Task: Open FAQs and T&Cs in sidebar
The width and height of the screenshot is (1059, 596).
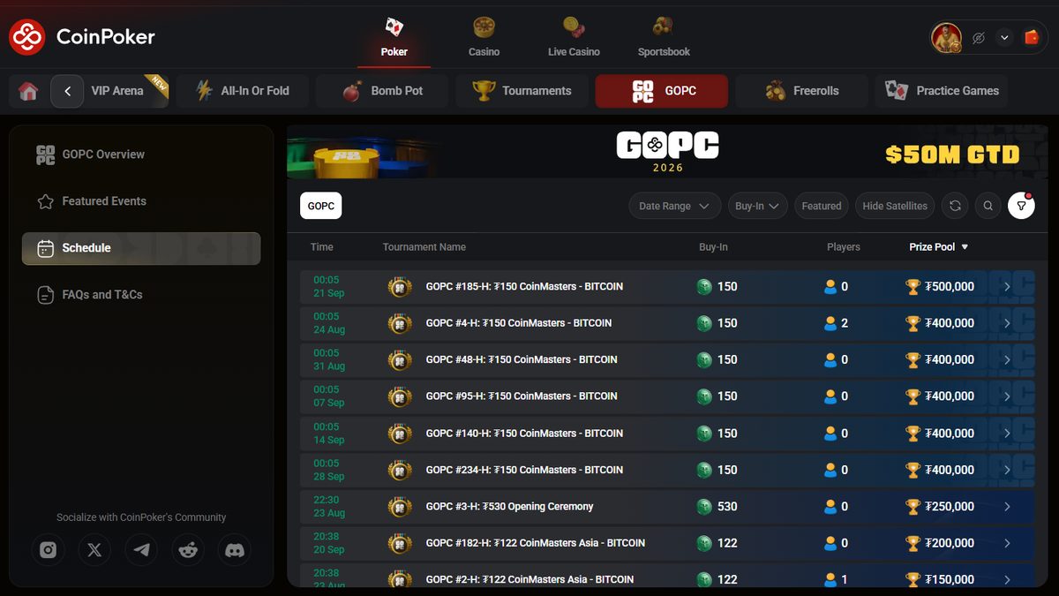Action: tap(141, 295)
